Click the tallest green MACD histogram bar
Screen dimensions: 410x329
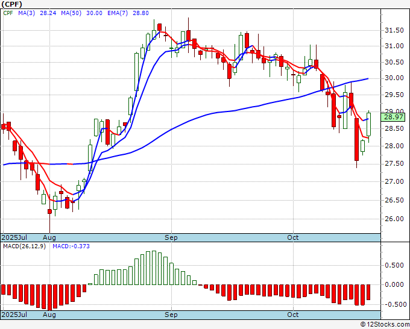coord(154,268)
